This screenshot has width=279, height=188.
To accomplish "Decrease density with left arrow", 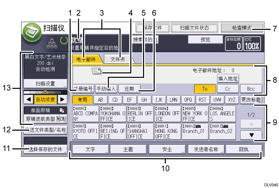I will point(29,99).
